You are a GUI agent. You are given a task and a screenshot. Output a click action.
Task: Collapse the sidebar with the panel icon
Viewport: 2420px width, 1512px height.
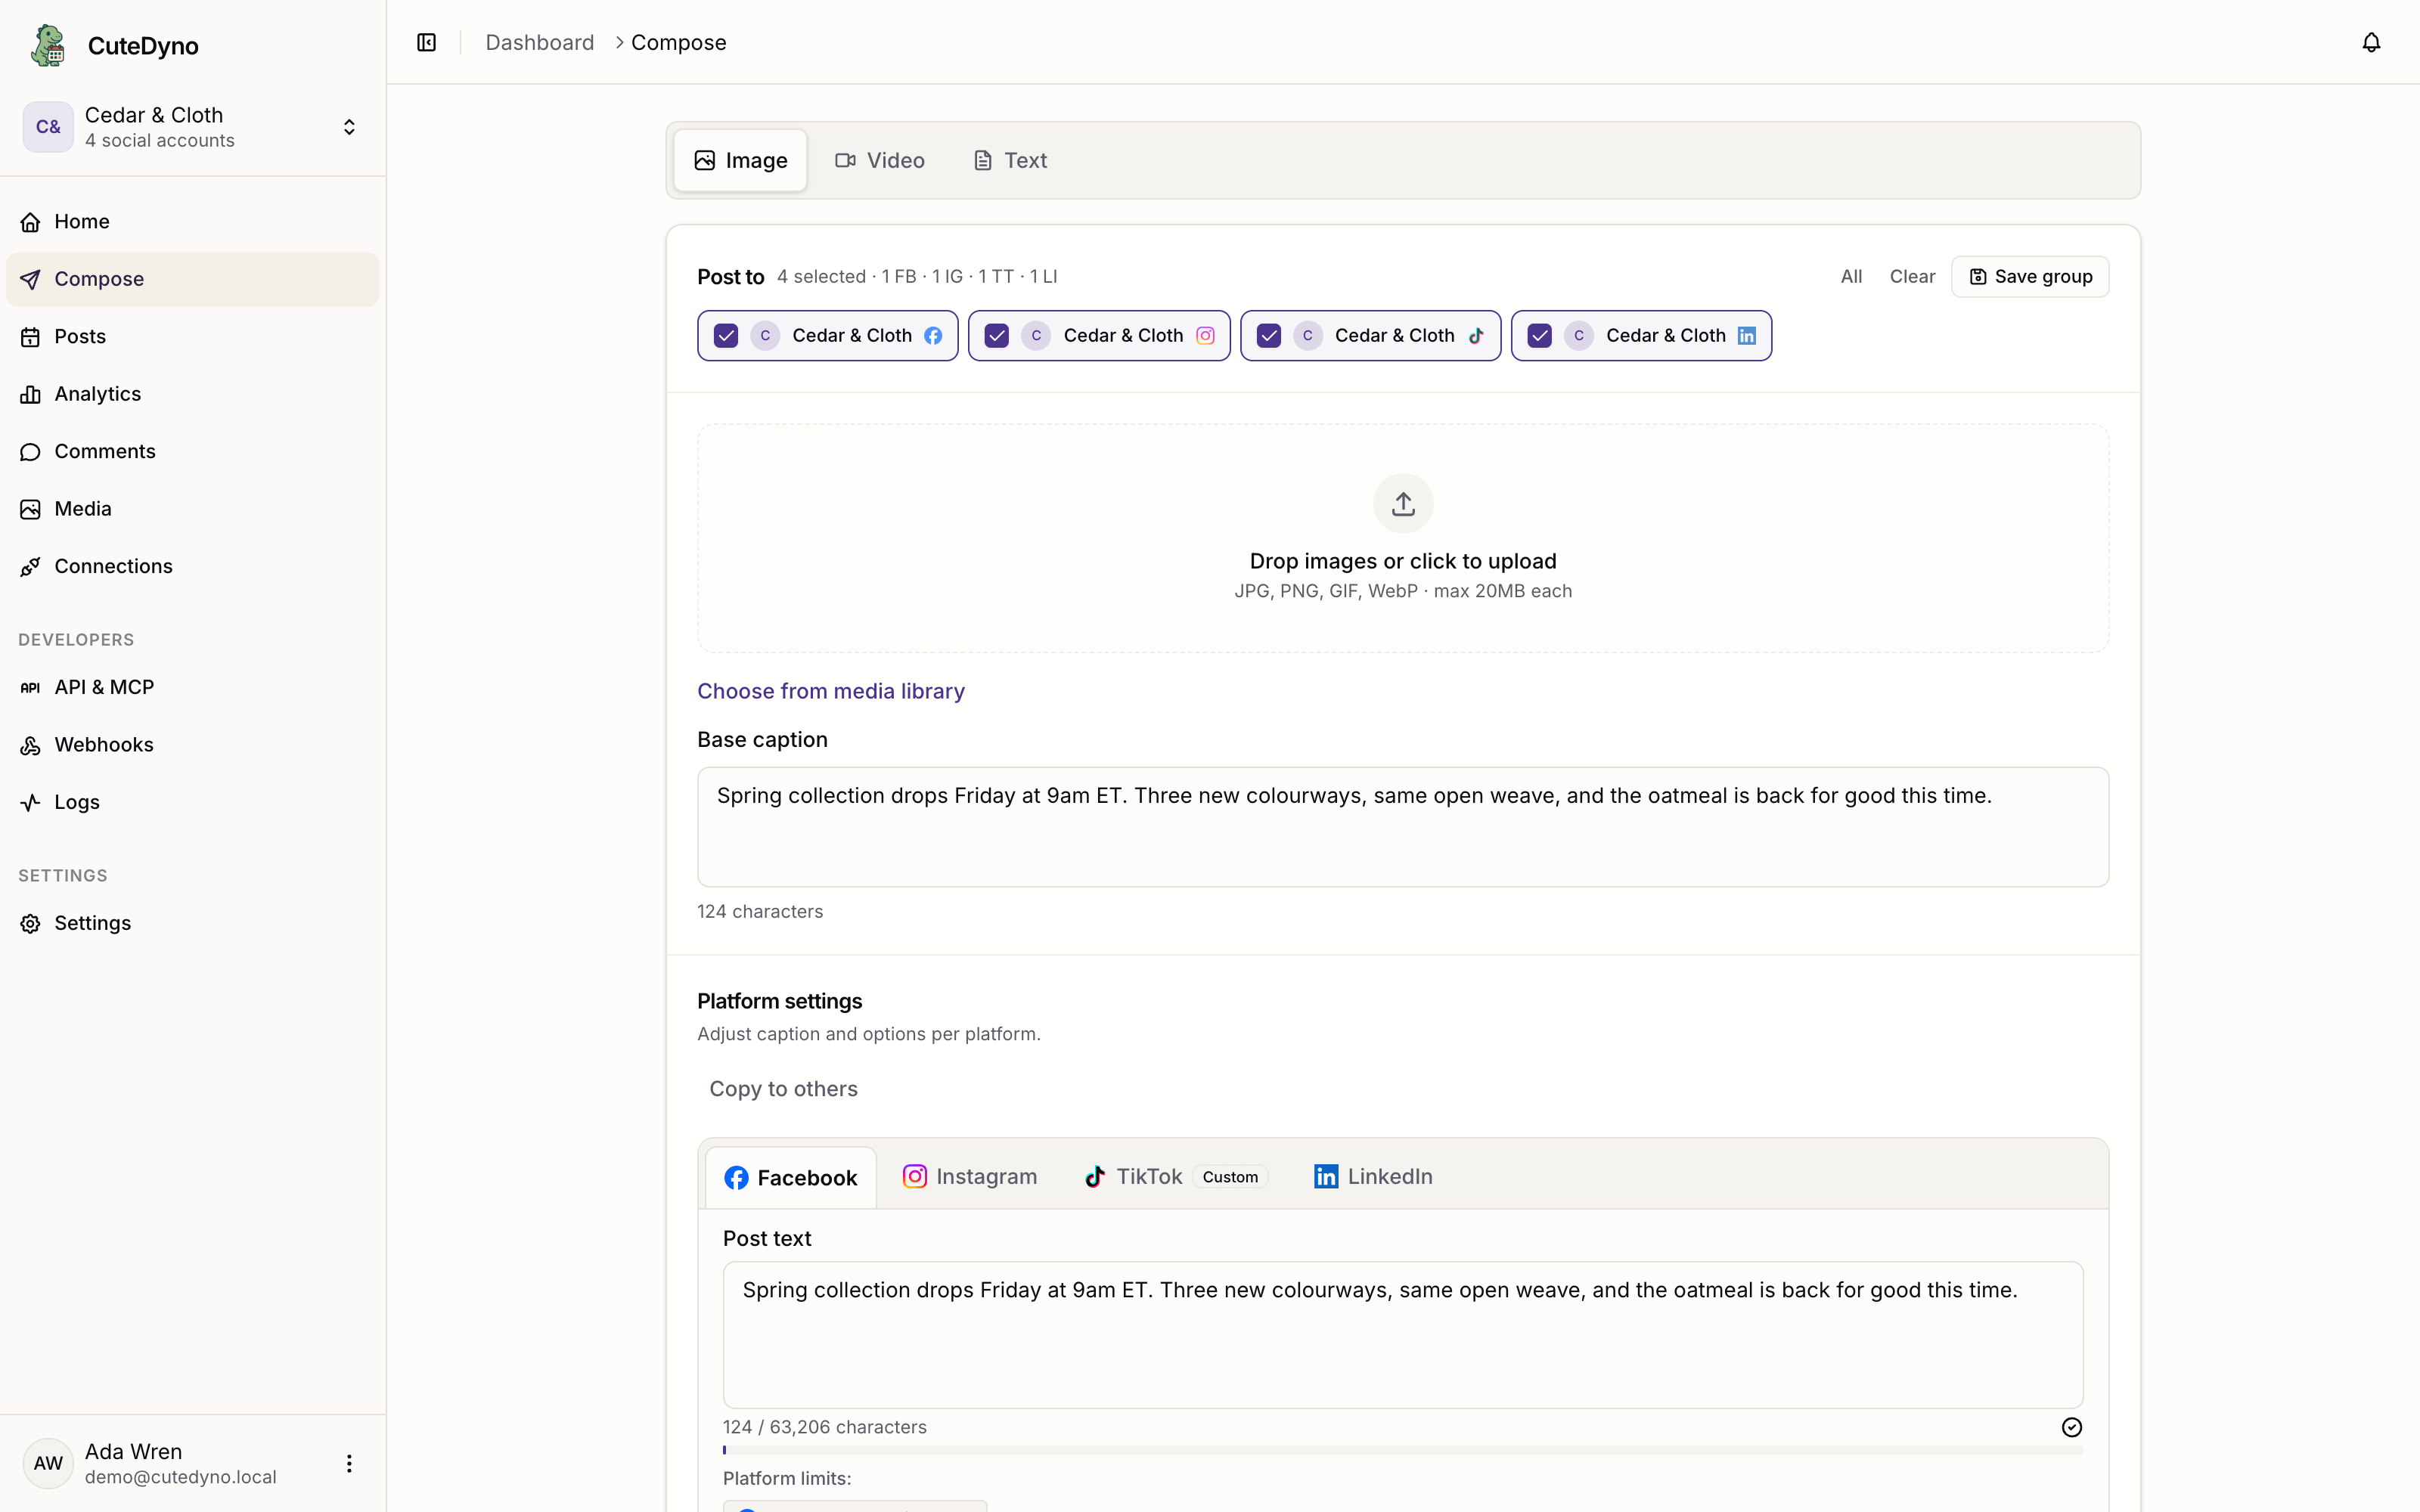(x=427, y=42)
